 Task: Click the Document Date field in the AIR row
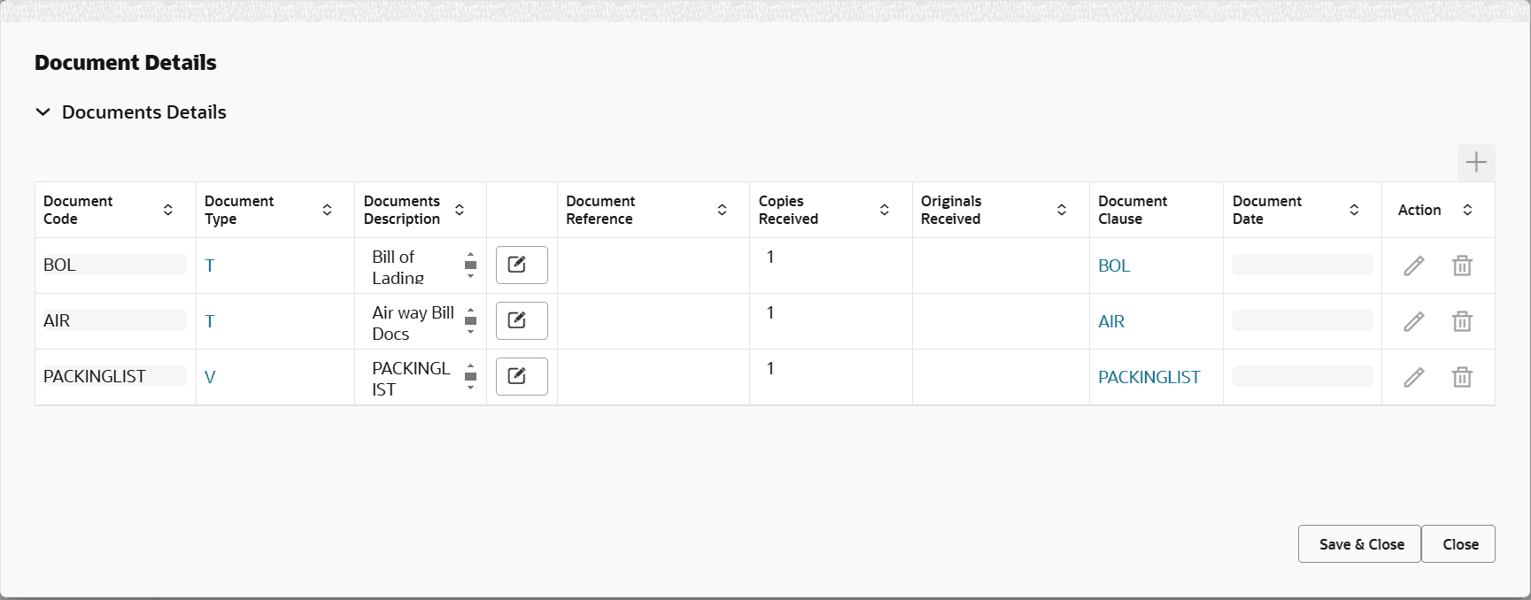click(x=1301, y=320)
